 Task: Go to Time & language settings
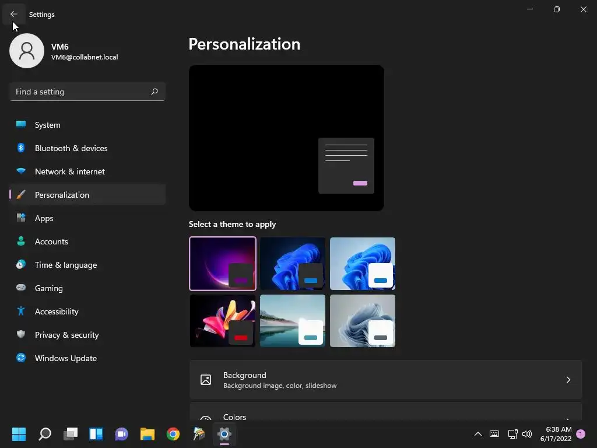[x=87, y=265]
